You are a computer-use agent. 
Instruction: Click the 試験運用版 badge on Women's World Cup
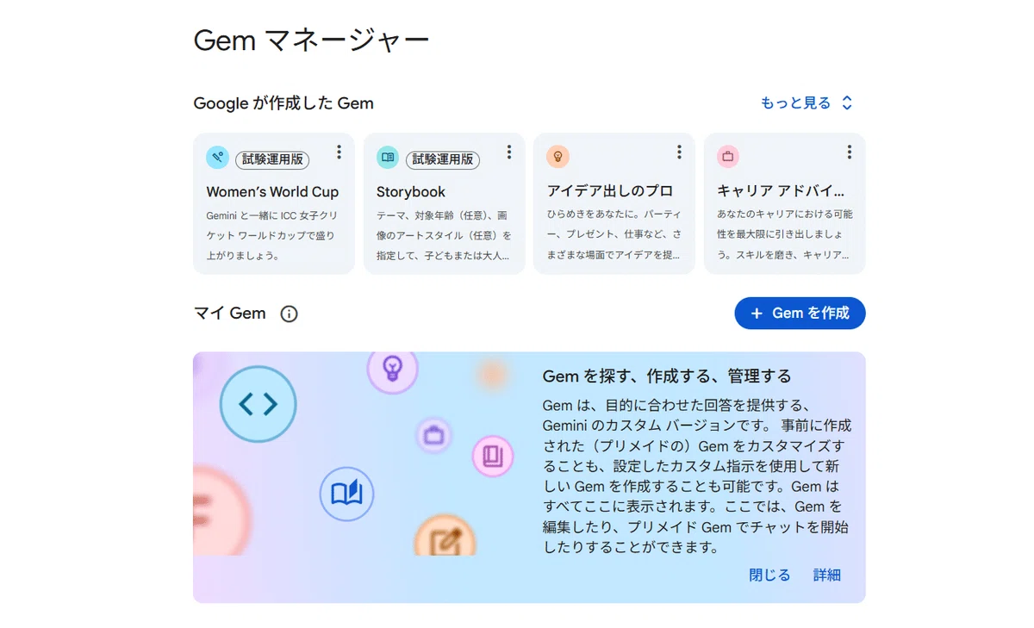pyautogui.click(x=272, y=159)
